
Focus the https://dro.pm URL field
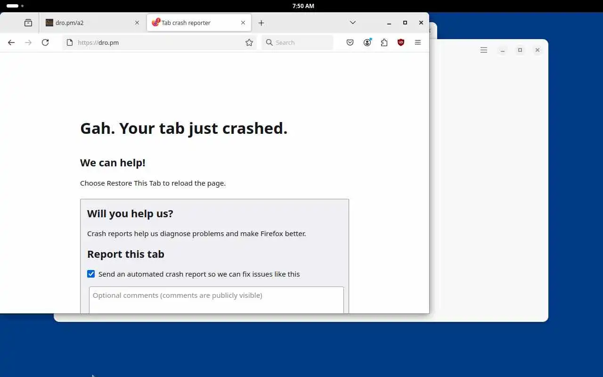click(x=159, y=42)
